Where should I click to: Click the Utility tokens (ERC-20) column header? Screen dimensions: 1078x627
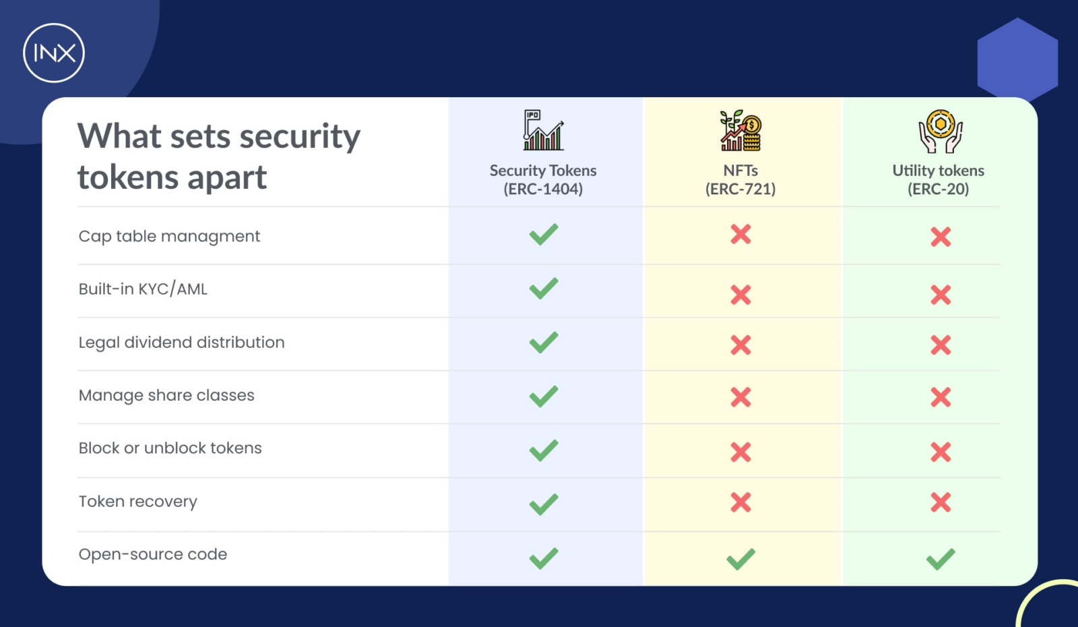click(938, 179)
